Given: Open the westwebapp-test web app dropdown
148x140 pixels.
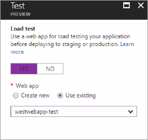Looking at the screenshot, I should tap(74, 111).
